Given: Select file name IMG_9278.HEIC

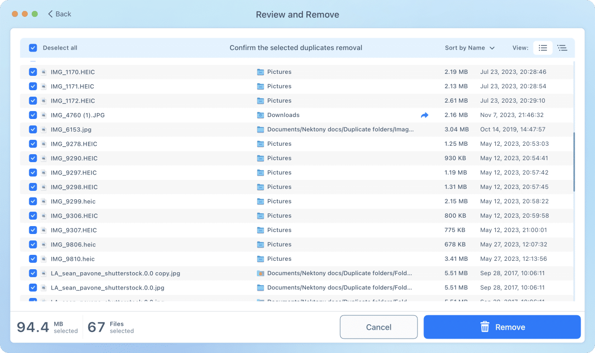Looking at the screenshot, I should click(x=74, y=144).
